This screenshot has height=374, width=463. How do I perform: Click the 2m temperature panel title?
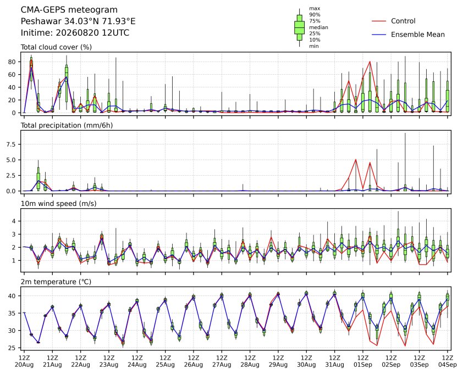pyautogui.click(x=56, y=282)
